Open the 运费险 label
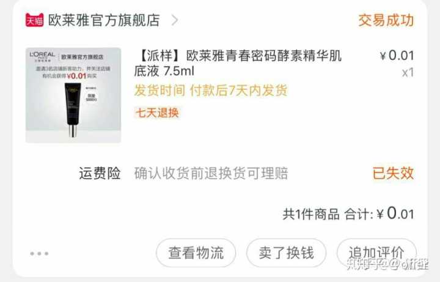Screen dimensions: 440x282 [x=100, y=173]
